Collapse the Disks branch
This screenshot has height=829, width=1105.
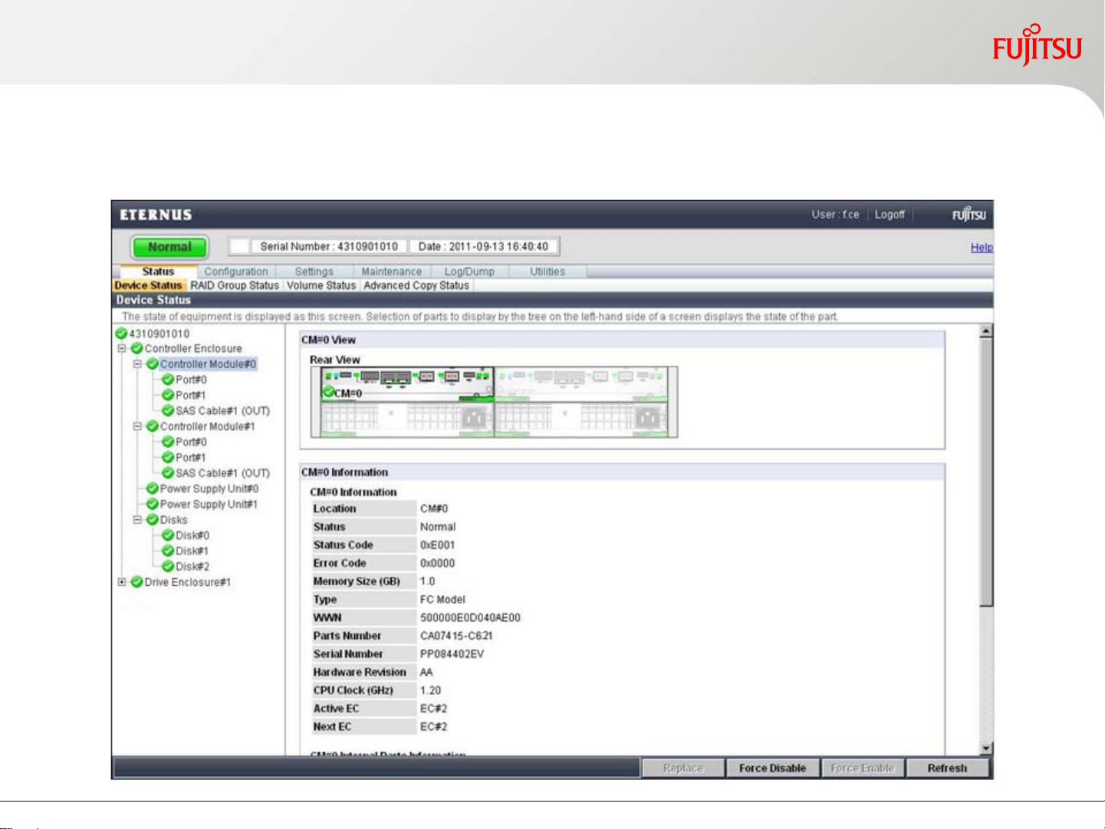[x=137, y=520]
